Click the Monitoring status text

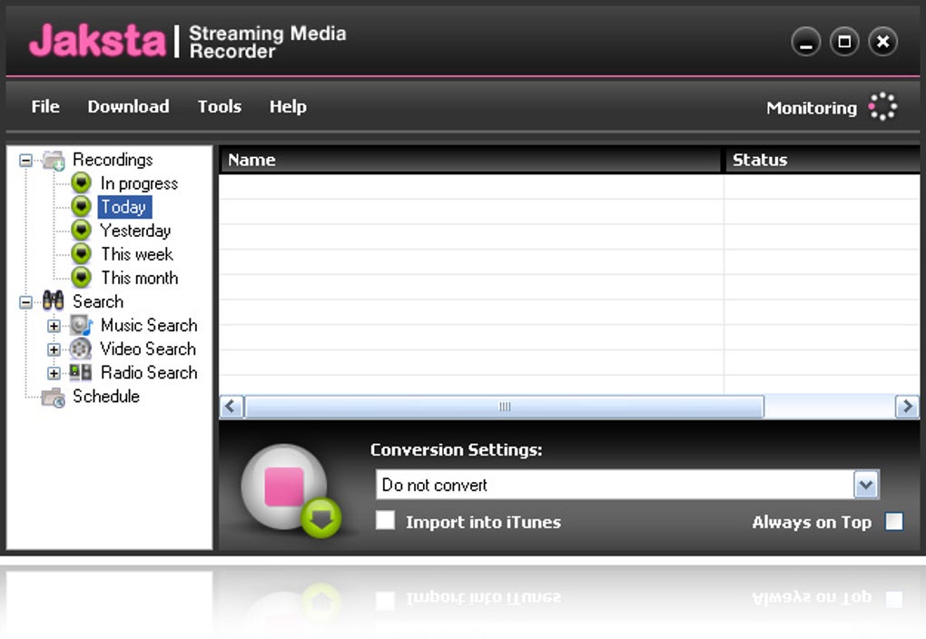click(x=812, y=108)
